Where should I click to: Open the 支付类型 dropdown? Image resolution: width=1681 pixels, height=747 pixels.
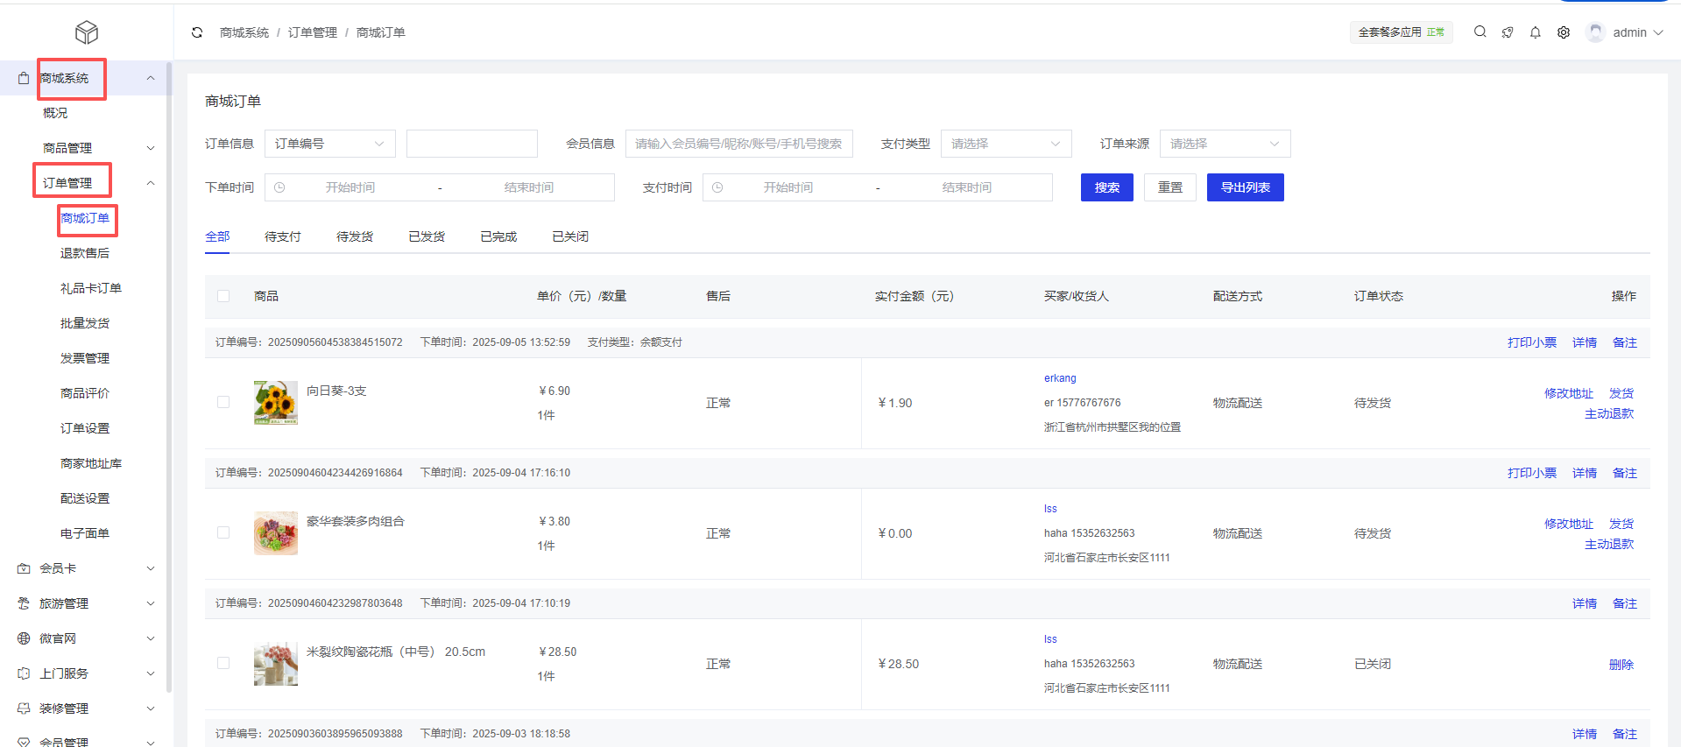pyautogui.click(x=1005, y=144)
